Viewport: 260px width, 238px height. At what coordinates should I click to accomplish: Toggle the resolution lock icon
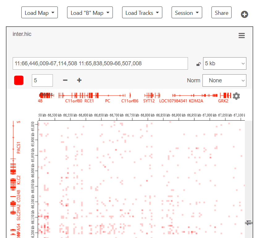198,64
